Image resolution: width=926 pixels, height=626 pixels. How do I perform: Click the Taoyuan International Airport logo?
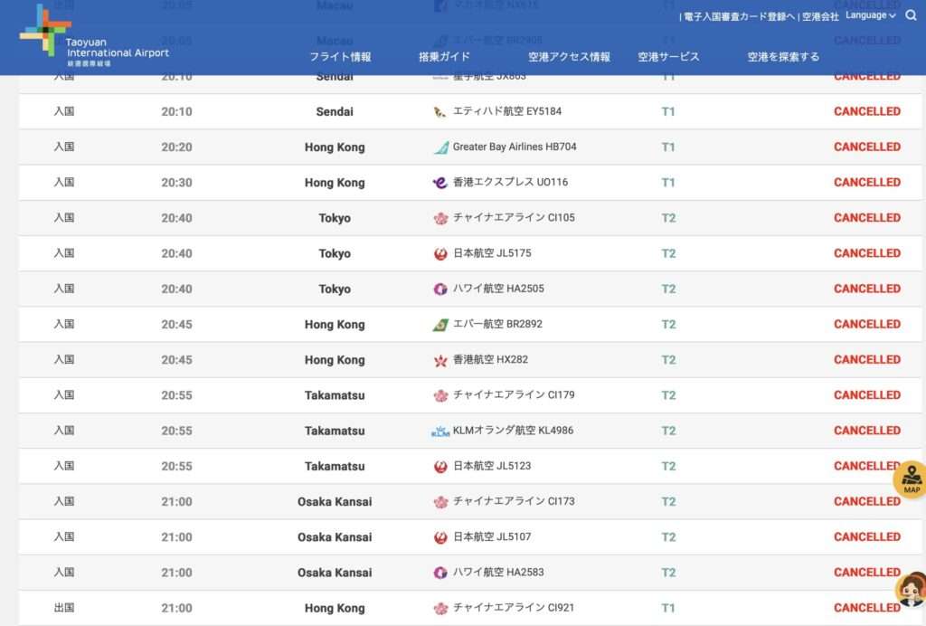94,35
